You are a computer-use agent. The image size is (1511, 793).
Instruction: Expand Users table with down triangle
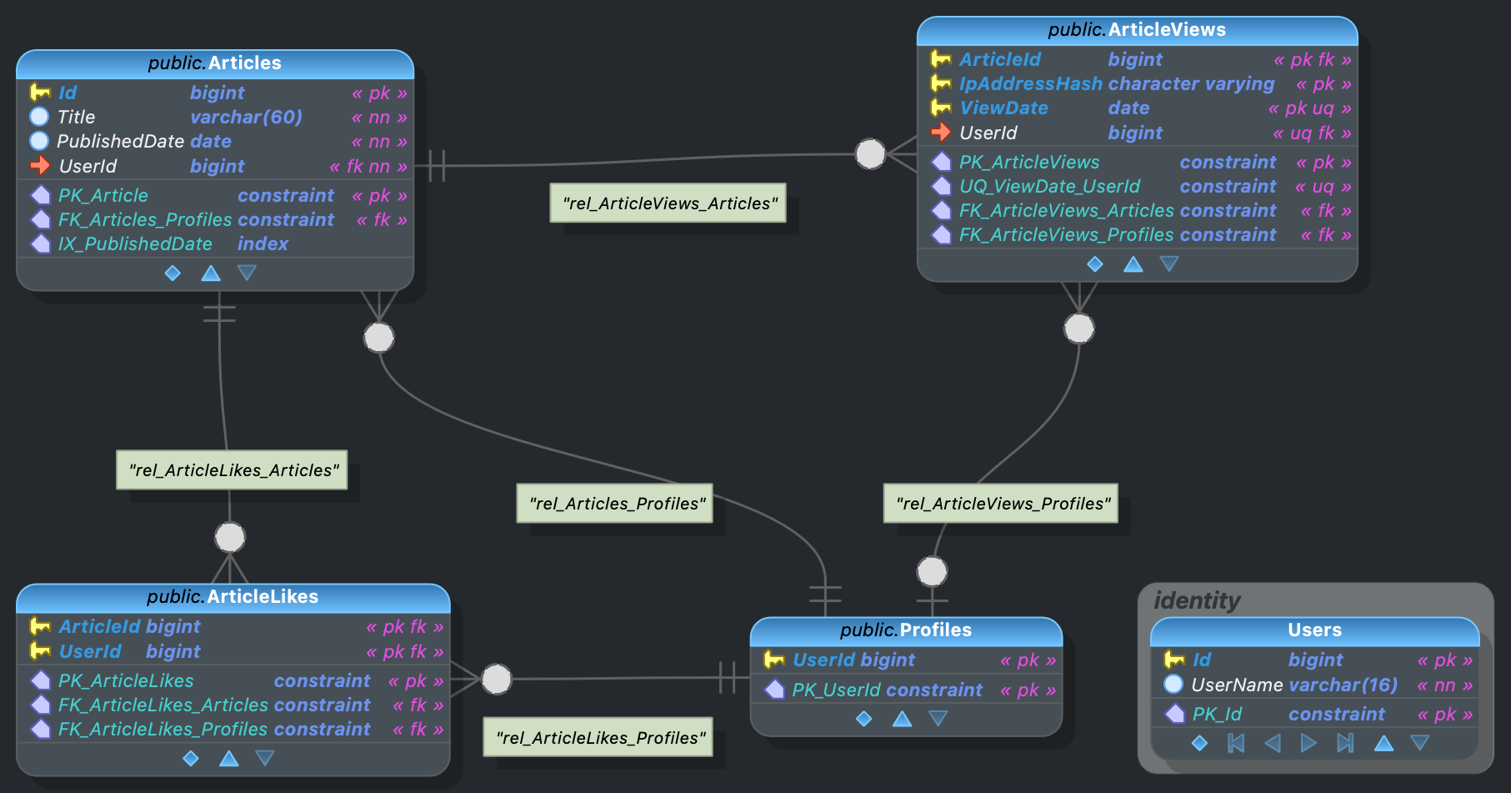tap(1420, 742)
